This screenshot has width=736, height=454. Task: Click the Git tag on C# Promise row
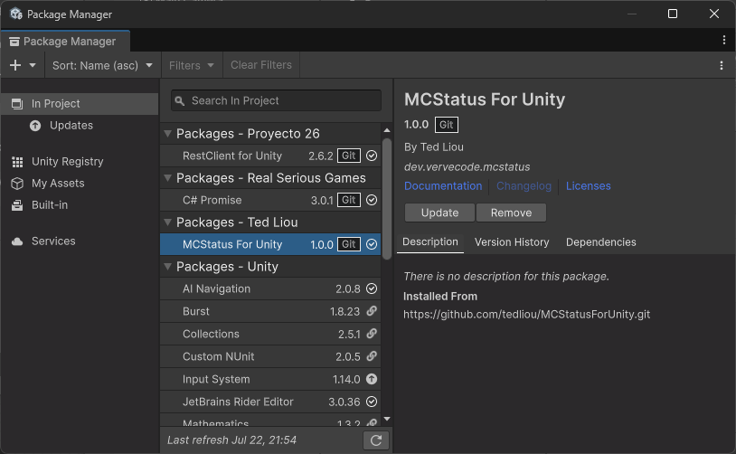coord(349,200)
